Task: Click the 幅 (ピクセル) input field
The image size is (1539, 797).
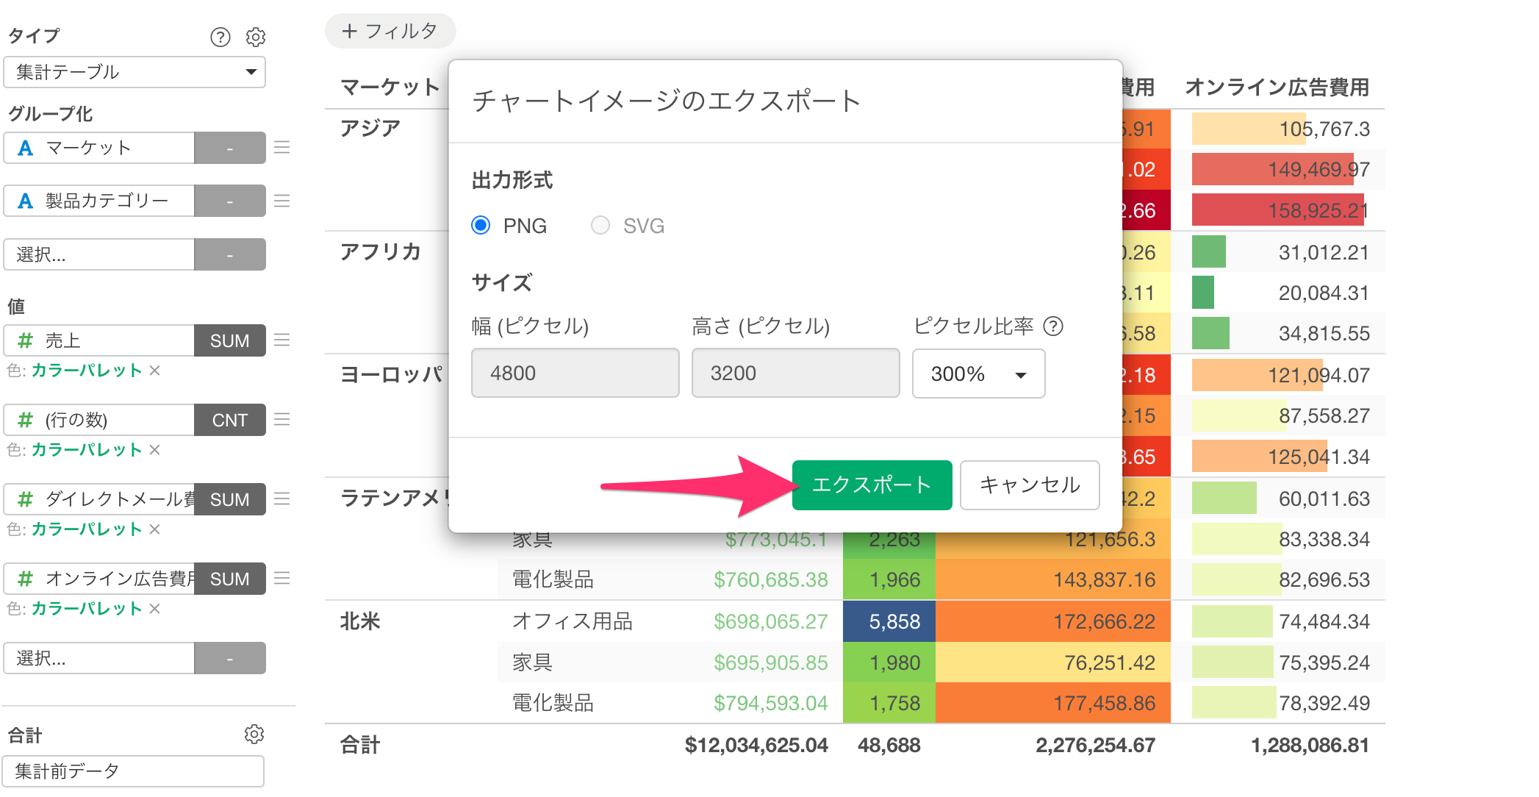Action: 575,374
